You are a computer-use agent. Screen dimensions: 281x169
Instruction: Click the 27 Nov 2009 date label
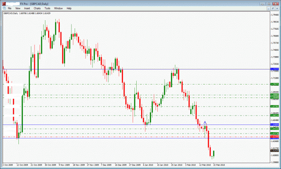point(93,165)
